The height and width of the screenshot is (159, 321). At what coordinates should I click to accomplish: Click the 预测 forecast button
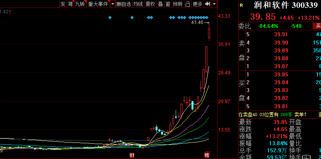tap(178, 4)
